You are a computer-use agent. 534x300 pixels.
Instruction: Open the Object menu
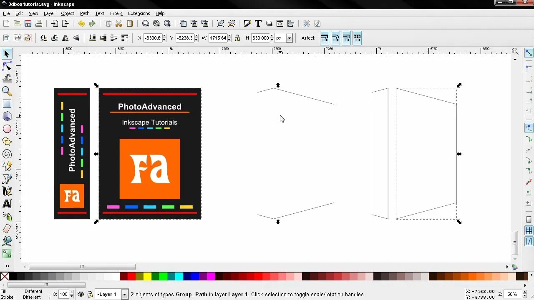click(68, 13)
